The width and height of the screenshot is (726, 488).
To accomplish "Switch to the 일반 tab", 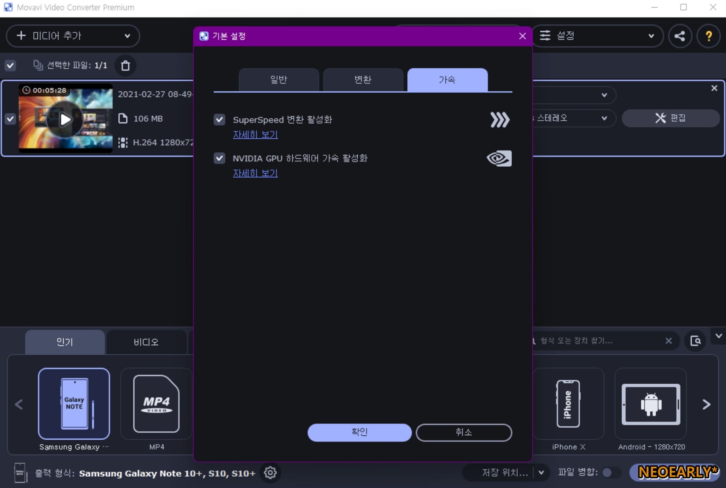I will click(279, 80).
